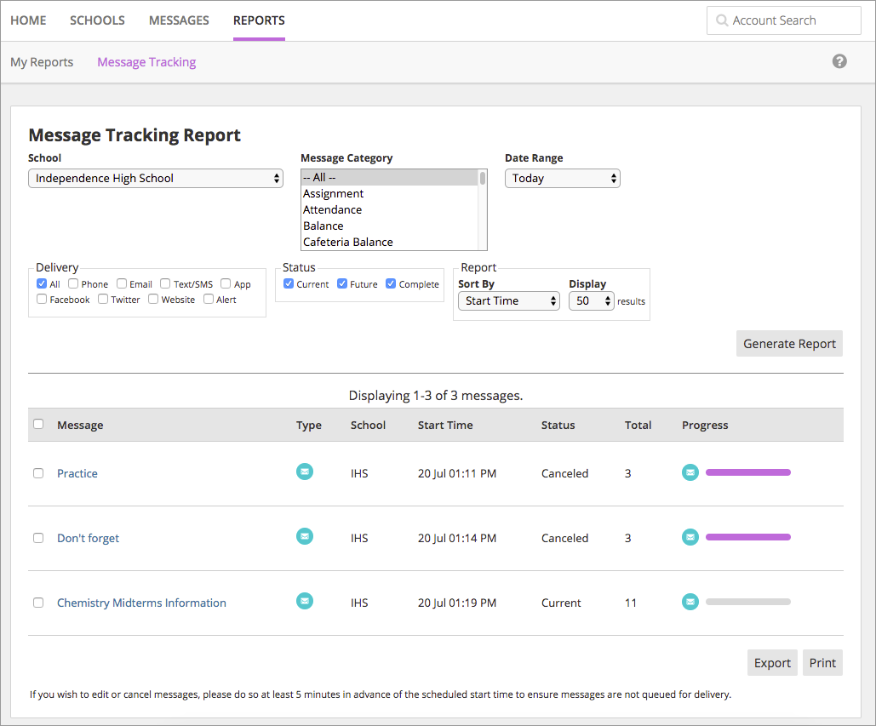Image resolution: width=876 pixels, height=726 pixels.
Task: Click the School column header in table
Action: [x=368, y=425]
